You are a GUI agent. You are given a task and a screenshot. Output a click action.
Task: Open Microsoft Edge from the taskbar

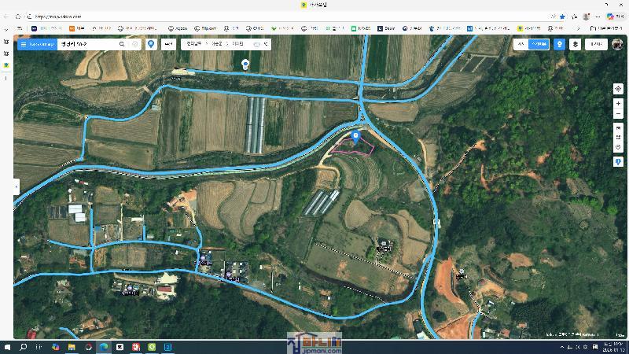(x=104, y=347)
